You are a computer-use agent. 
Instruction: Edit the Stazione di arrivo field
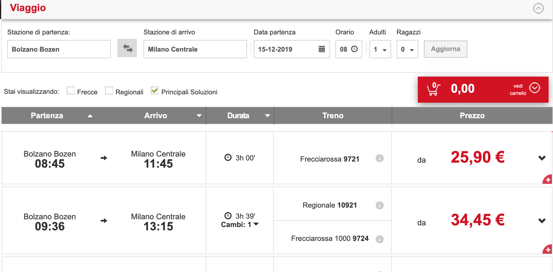click(195, 49)
